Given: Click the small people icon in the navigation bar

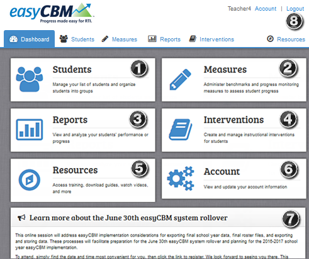Looking at the screenshot, I should pos(64,39).
